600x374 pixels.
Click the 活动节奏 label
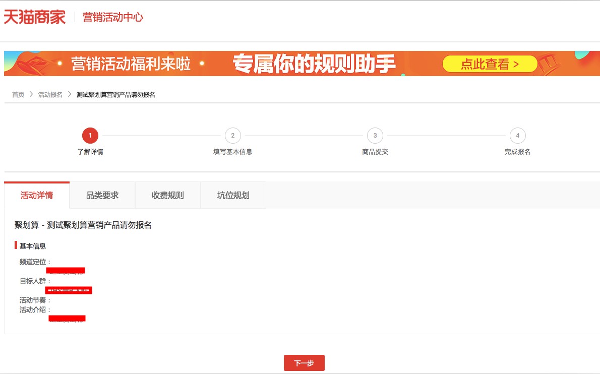pyautogui.click(x=35, y=300)
